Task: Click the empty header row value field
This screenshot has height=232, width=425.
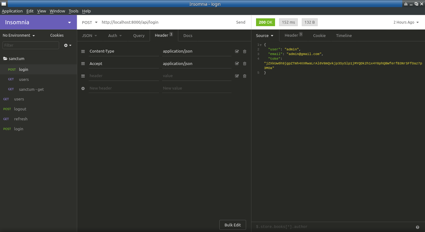Action: (x=197, y=76)
